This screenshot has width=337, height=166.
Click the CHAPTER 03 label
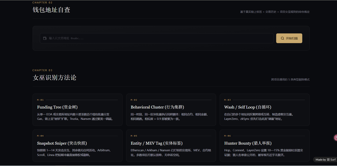tap(42, 70)
